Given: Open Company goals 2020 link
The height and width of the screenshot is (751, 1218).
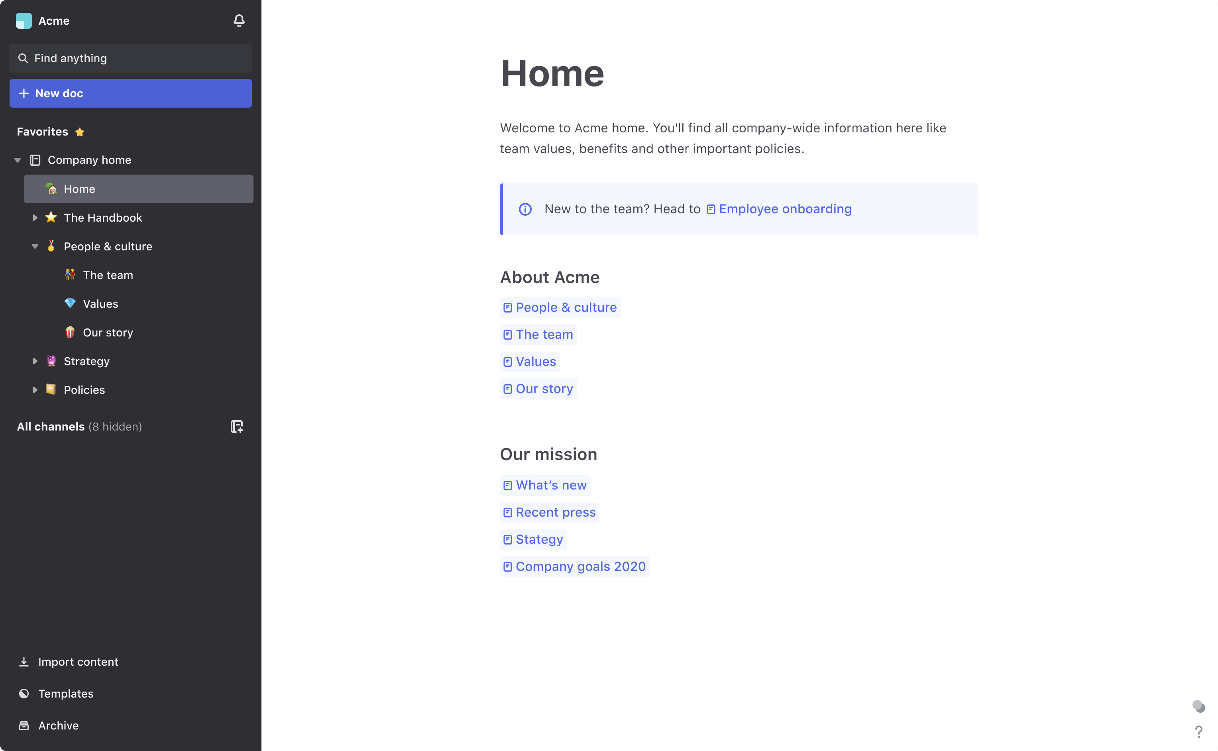Looking at the screenshot, I should (x=574, y=567).
